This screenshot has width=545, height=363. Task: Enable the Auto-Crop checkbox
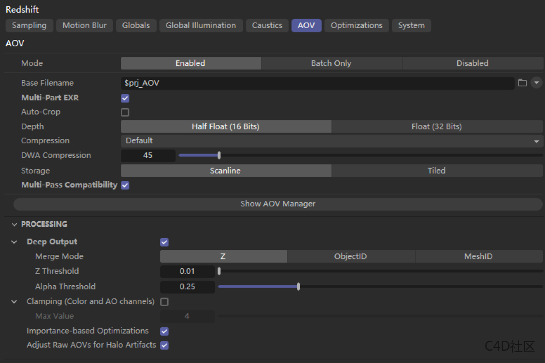pos(125,112)
